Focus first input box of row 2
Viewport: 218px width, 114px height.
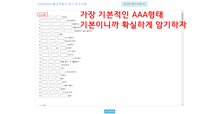[45, 20]
